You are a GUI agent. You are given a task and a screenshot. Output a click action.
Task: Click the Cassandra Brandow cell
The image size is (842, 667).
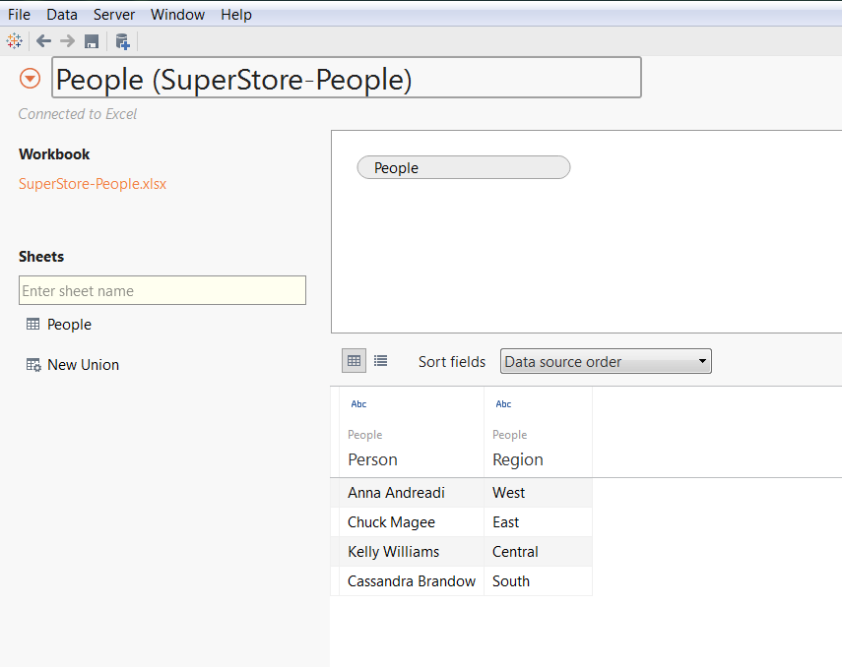412,581
